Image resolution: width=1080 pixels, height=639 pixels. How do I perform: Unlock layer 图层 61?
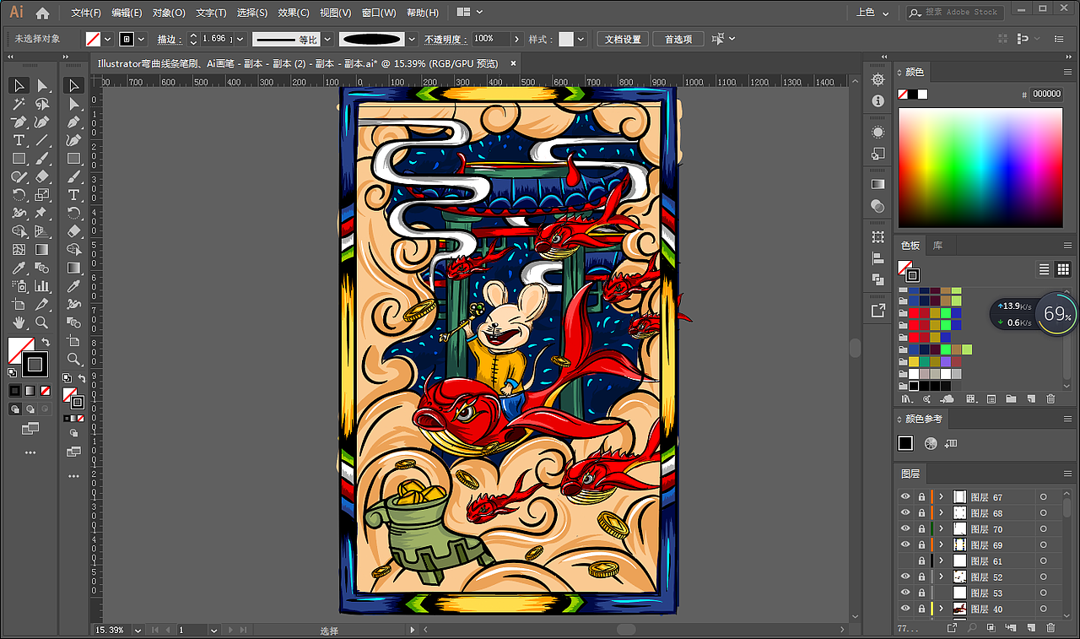921,561
